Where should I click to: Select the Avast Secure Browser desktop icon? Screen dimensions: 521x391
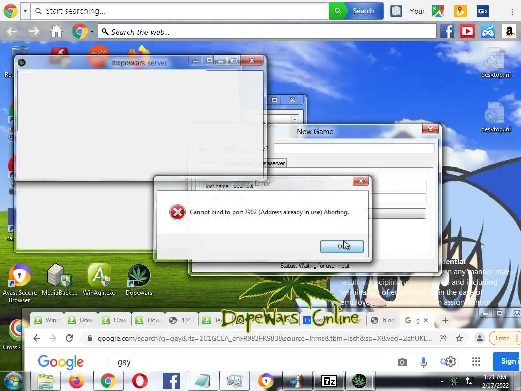(20, 283)
